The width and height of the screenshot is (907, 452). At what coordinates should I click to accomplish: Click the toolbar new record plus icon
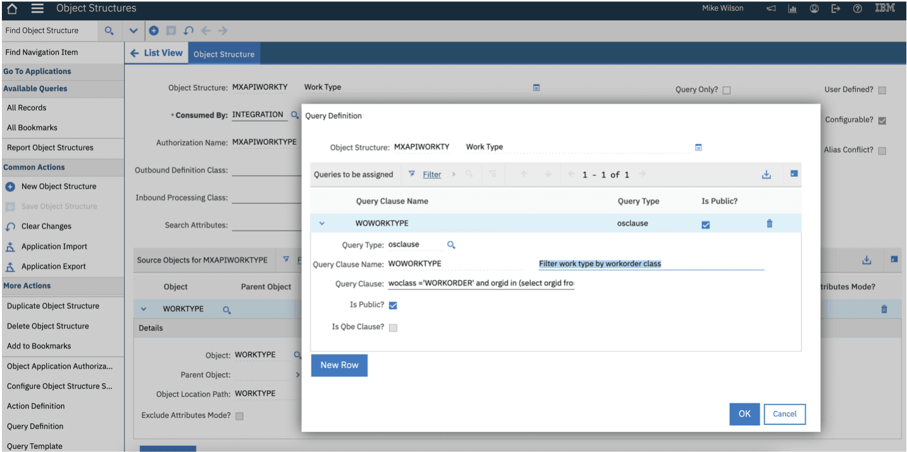[x=154, y=30]
